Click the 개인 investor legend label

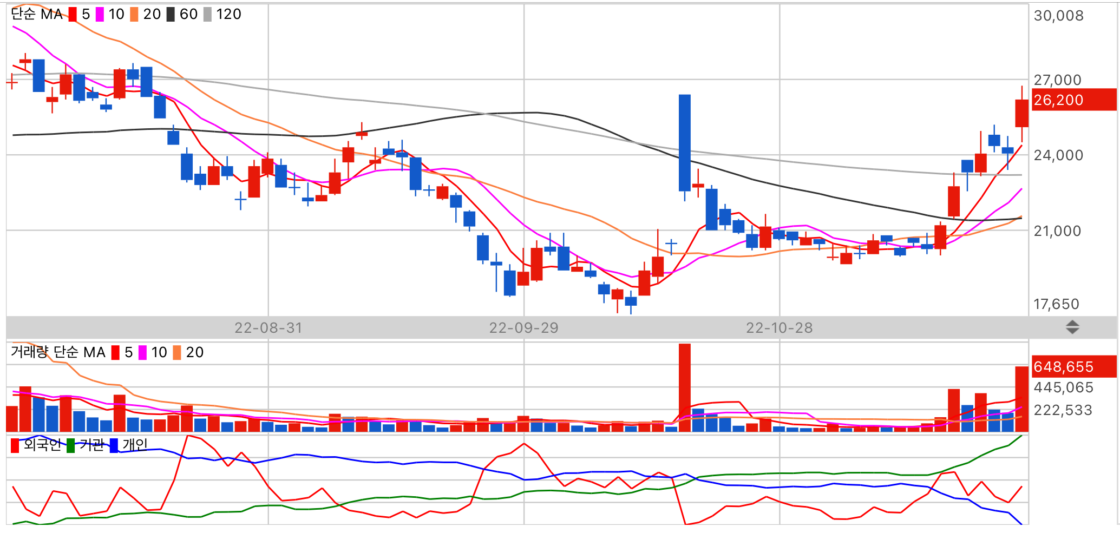pyautogui.click(x=135, y=445)
